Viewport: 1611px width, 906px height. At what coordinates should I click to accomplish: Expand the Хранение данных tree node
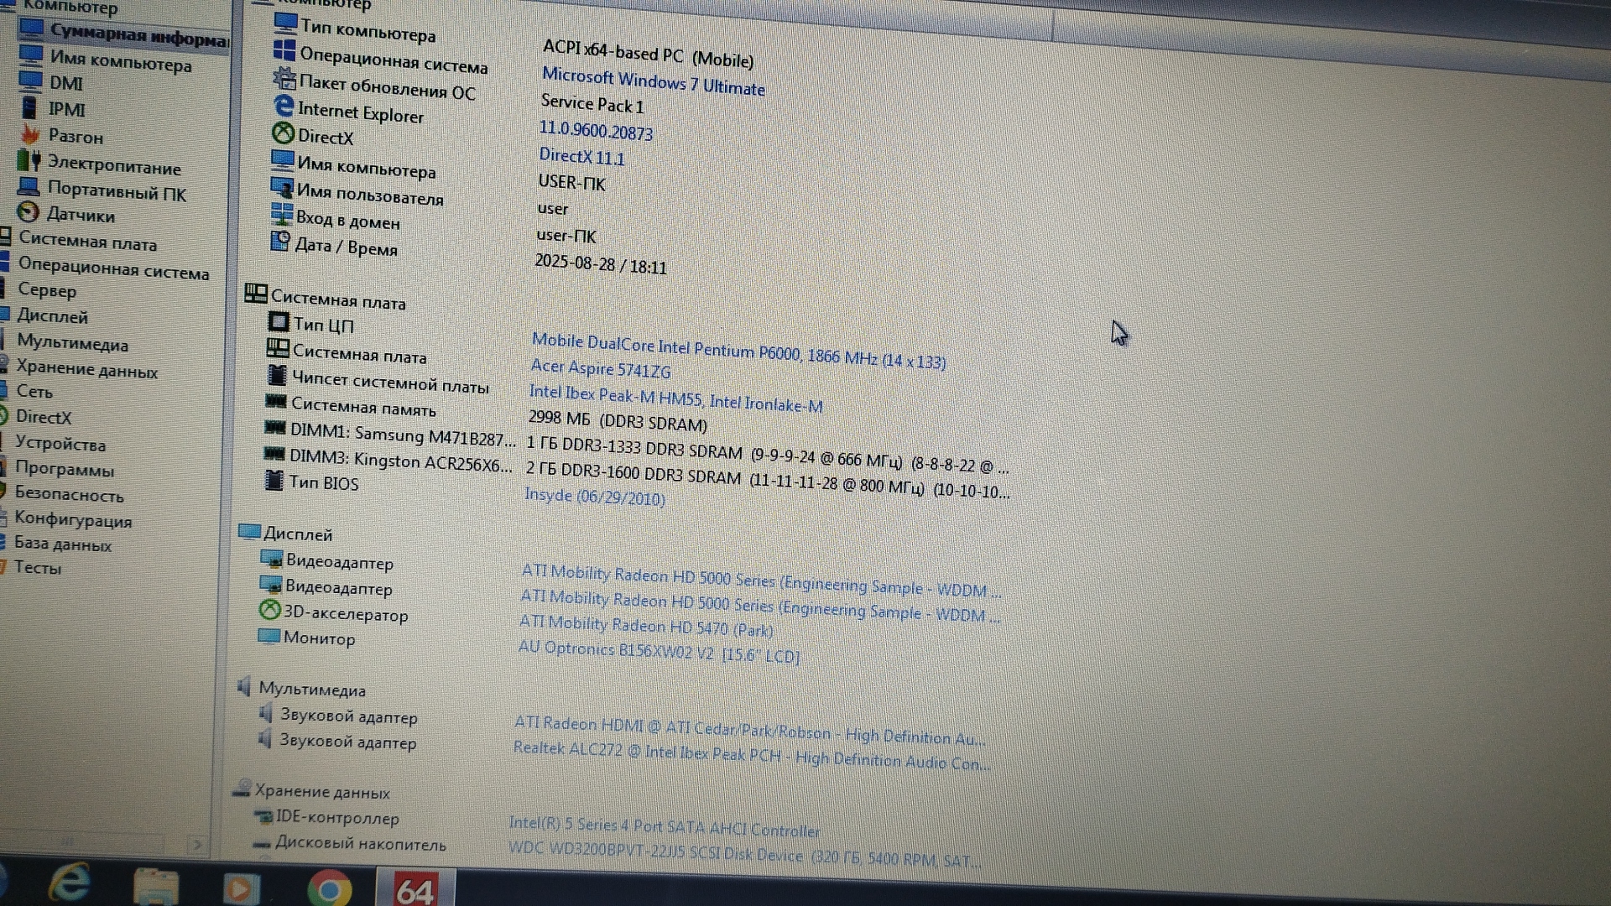(x=86, y=370)
